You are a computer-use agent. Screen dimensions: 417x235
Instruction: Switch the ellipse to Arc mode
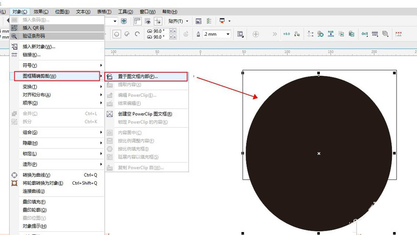[136, 34]
